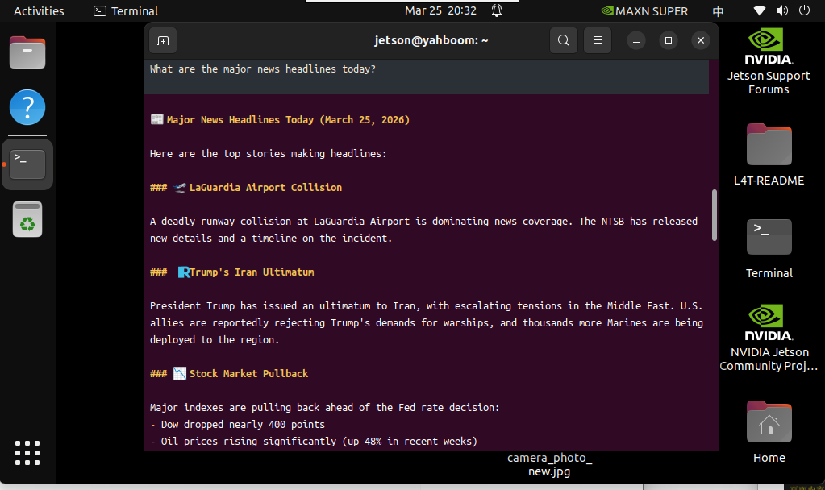Click the Major News Headlines Today heading
Viewport: 825px width, 490px height.
coord(288,120)
